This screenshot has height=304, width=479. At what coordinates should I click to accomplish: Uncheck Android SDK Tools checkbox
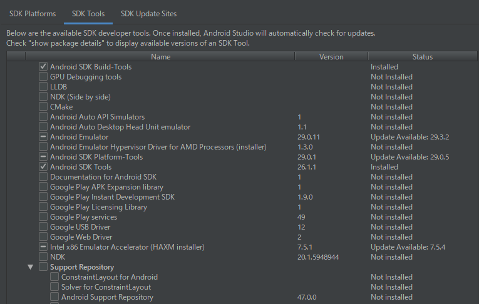click(43, 166)
